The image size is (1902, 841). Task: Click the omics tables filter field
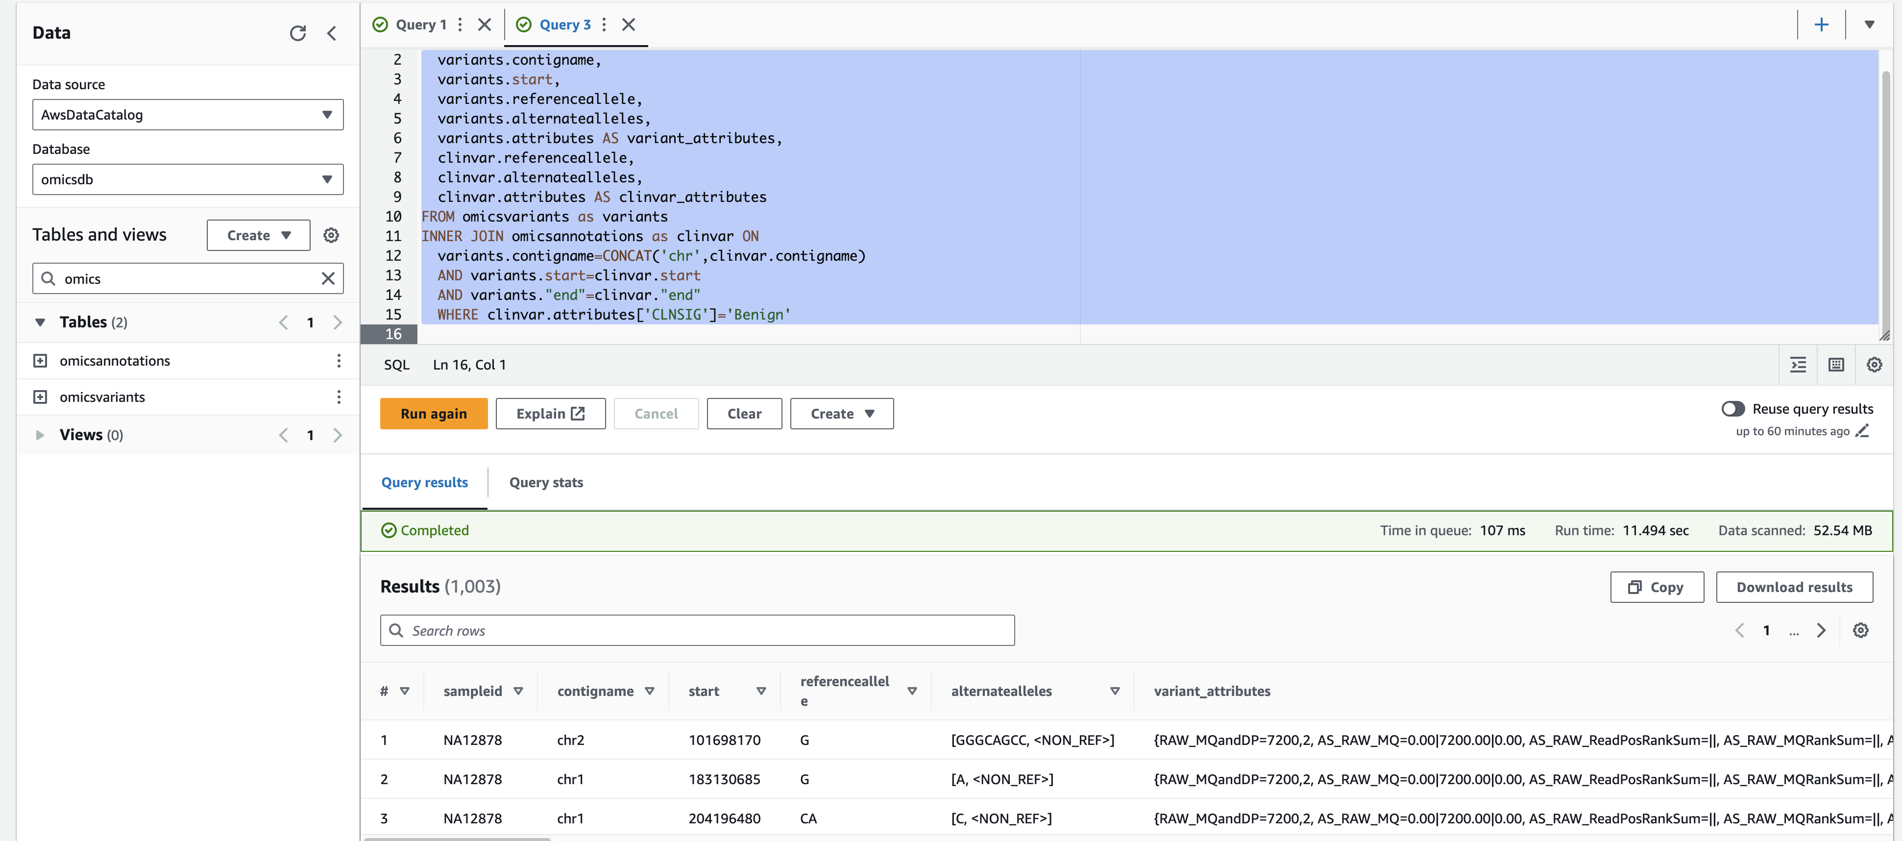[188, 278]
